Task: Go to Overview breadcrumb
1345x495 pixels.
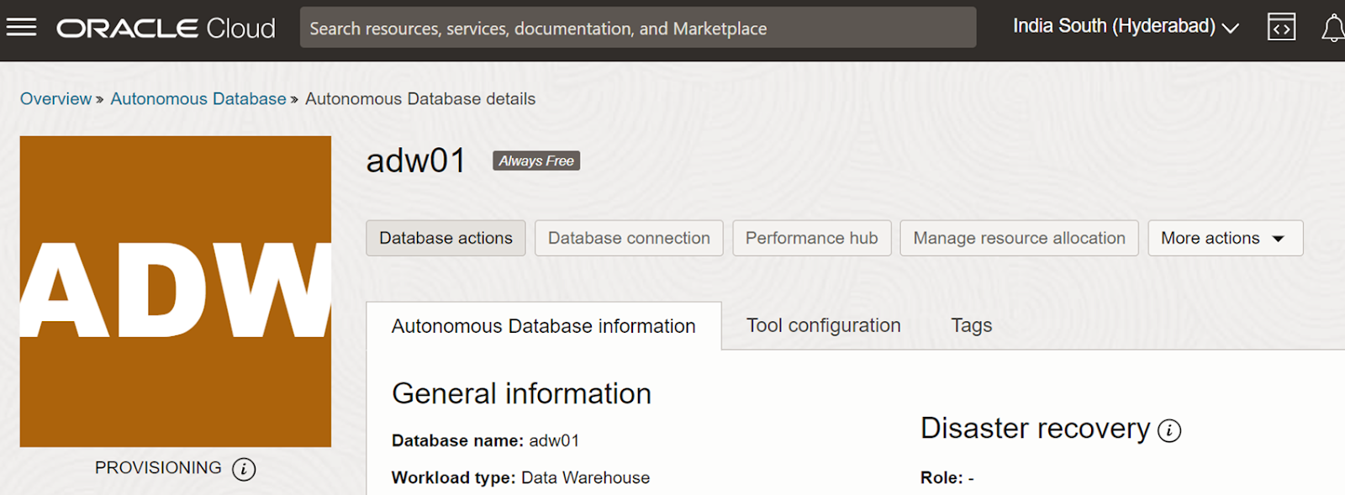Action: click(x=55, y=98)
